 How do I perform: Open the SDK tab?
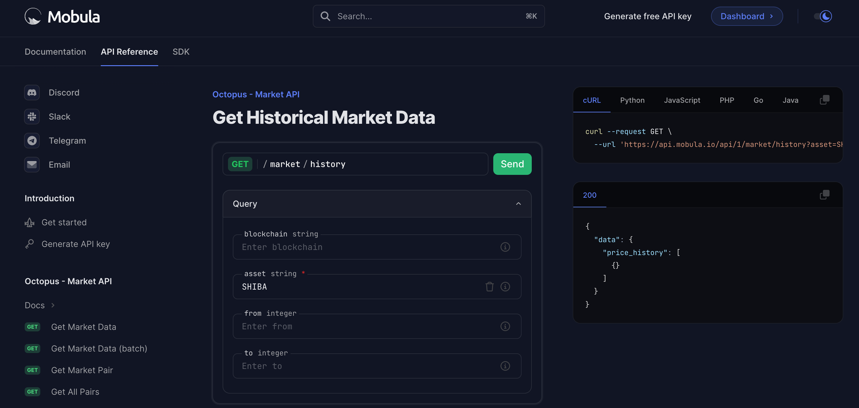click(x=181, y=52)
